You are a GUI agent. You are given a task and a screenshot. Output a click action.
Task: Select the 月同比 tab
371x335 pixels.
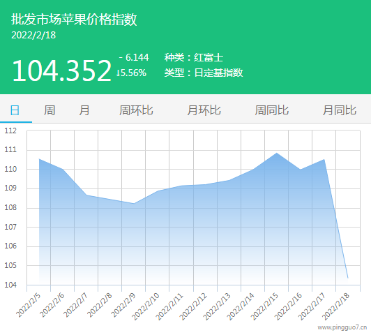[x=340, y=110]
